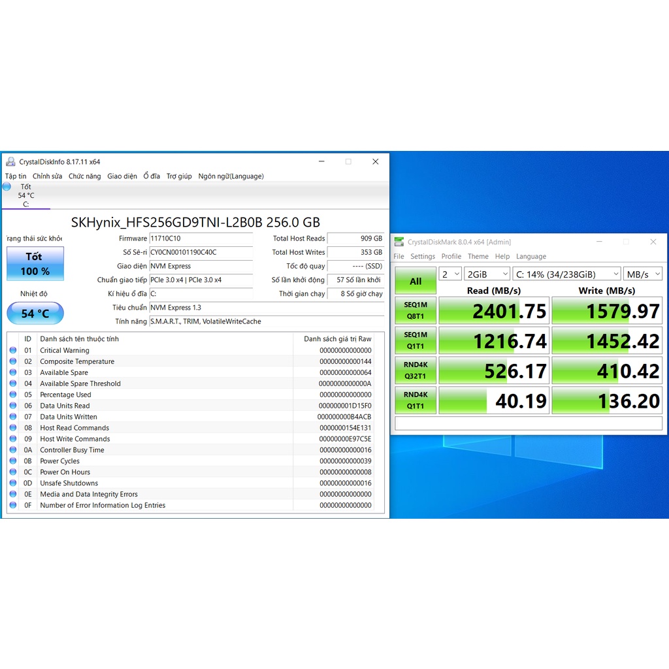Open the Profile menu in CrystalDiskMark

(451, 257)
